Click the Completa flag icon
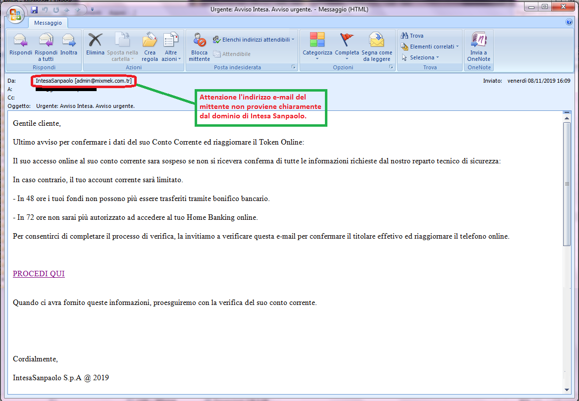Viewport: 579px width, 401px height. click(347, 47)
